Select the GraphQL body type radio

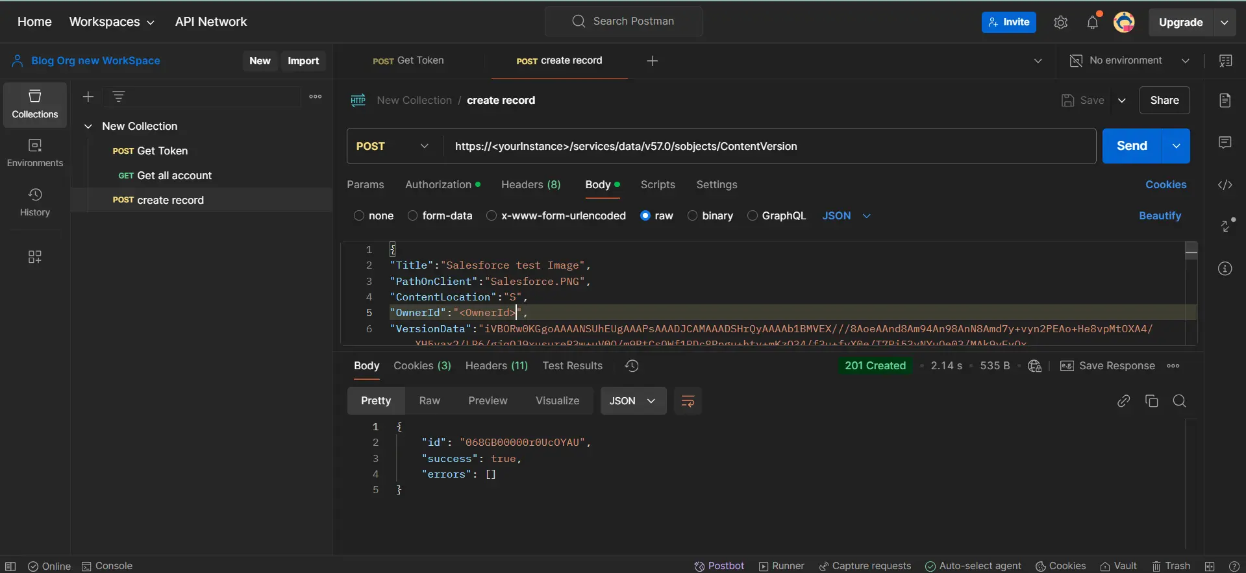(753, 216)
